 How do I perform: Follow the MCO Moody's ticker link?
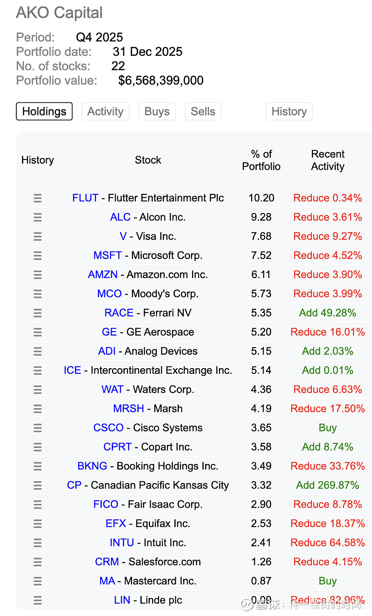coord(109,294)
